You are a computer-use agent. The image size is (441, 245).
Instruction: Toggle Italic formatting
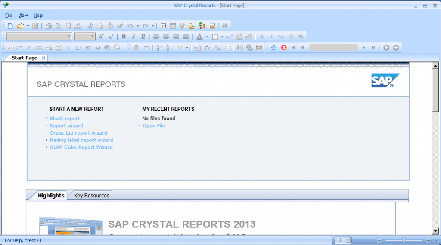134,37
